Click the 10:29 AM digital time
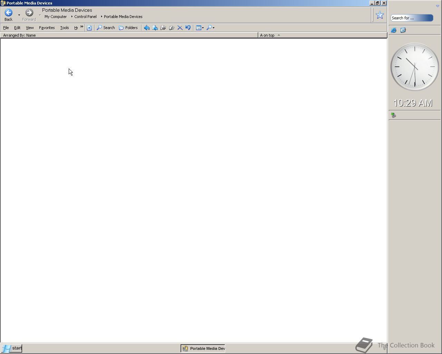Image resolution: width=442 pixels, height=354 pixels. tap(413, 103)
